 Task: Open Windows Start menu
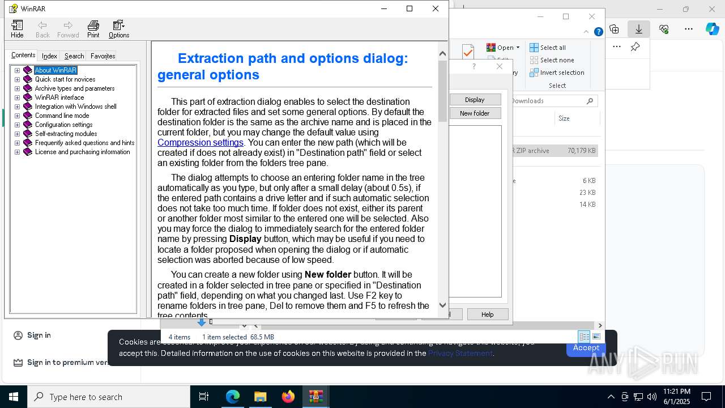(x=14, y=397)
